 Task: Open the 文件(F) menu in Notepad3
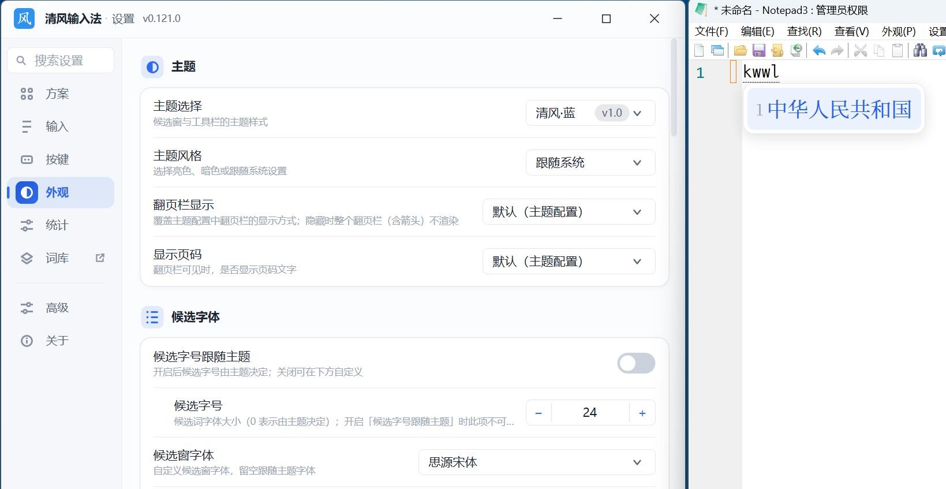pos(711,31)
